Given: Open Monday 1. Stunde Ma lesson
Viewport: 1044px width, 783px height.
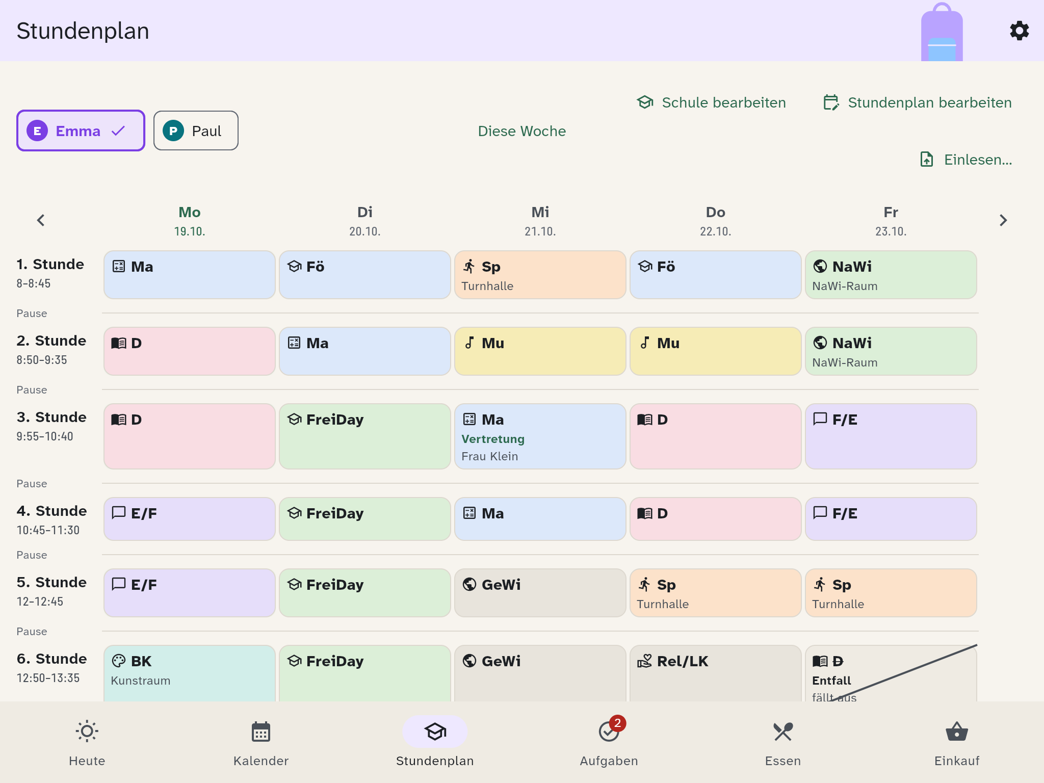Looking at the screenshot, I should [x=190, y=275].
